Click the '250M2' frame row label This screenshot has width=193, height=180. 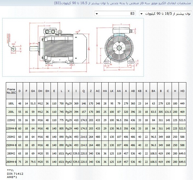pos(11,137)
